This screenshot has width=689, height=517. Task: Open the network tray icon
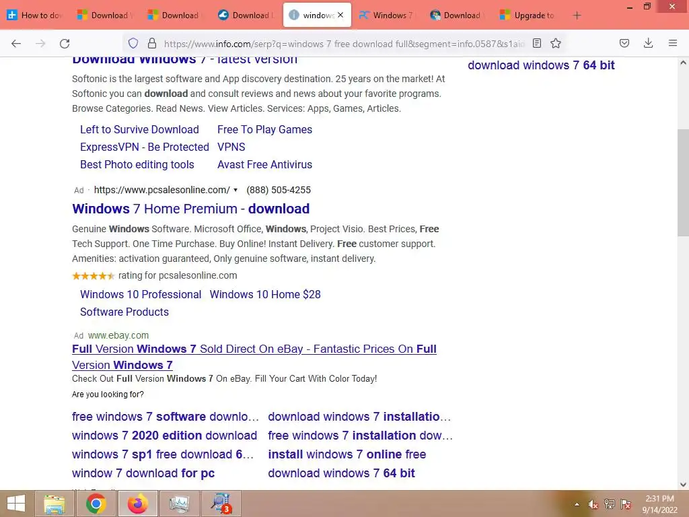(610, 504)
